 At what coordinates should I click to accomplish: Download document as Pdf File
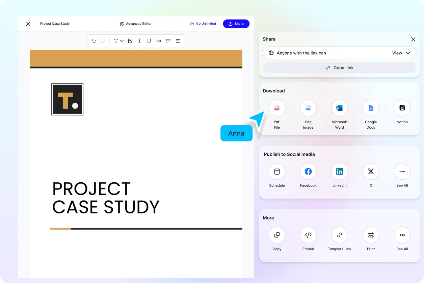(277, 108)
